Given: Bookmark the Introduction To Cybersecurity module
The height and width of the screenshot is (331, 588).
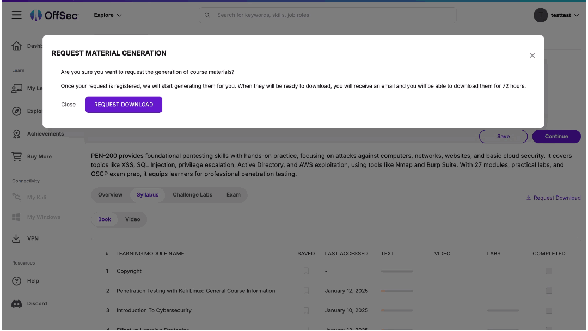Looking at the screenshot, I should pyautogui.click(x=306, y=310).
